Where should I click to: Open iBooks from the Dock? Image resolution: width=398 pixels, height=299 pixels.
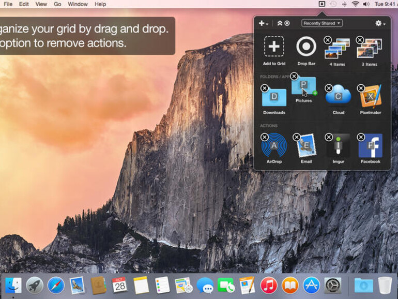tap(290, 285)
